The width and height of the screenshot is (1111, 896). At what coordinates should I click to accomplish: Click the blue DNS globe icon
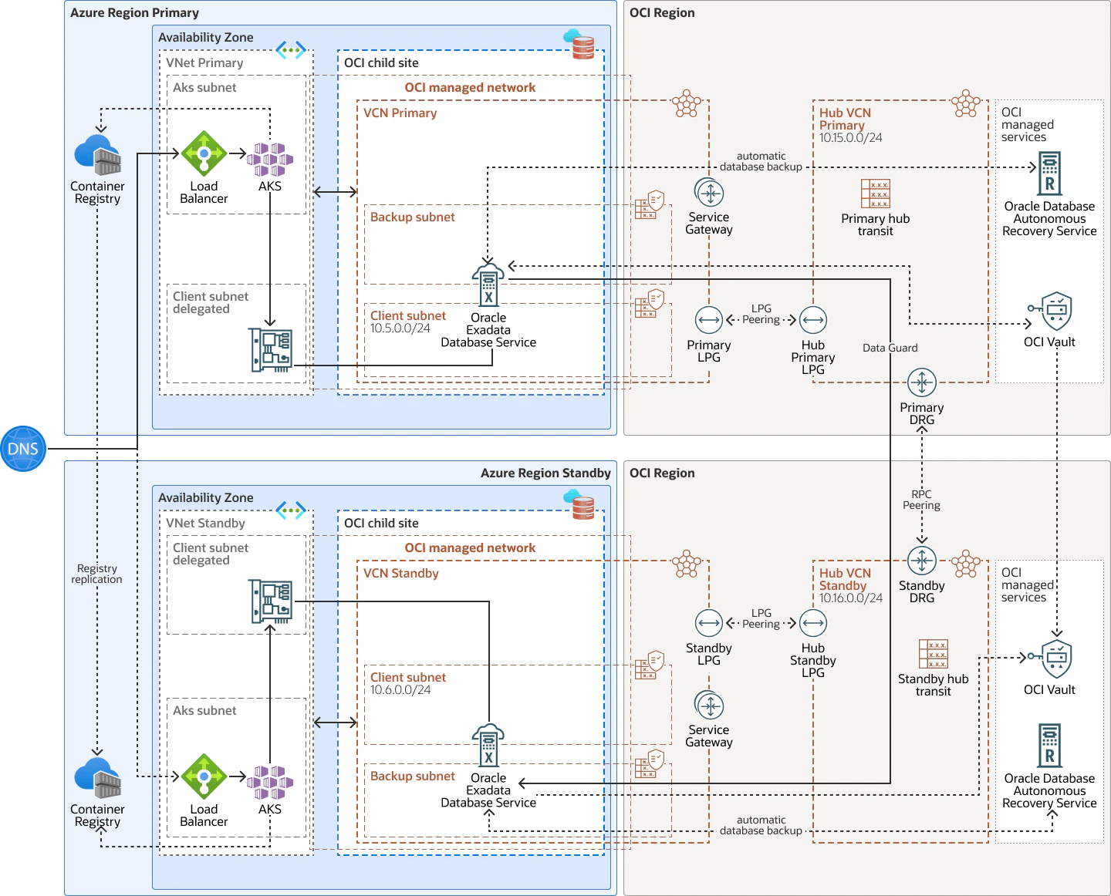[x=23, y=449]
